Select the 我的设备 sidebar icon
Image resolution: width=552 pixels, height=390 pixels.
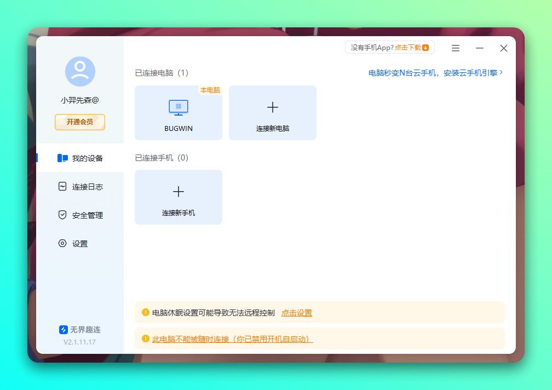pyautogui.click(x=62, y=158)
